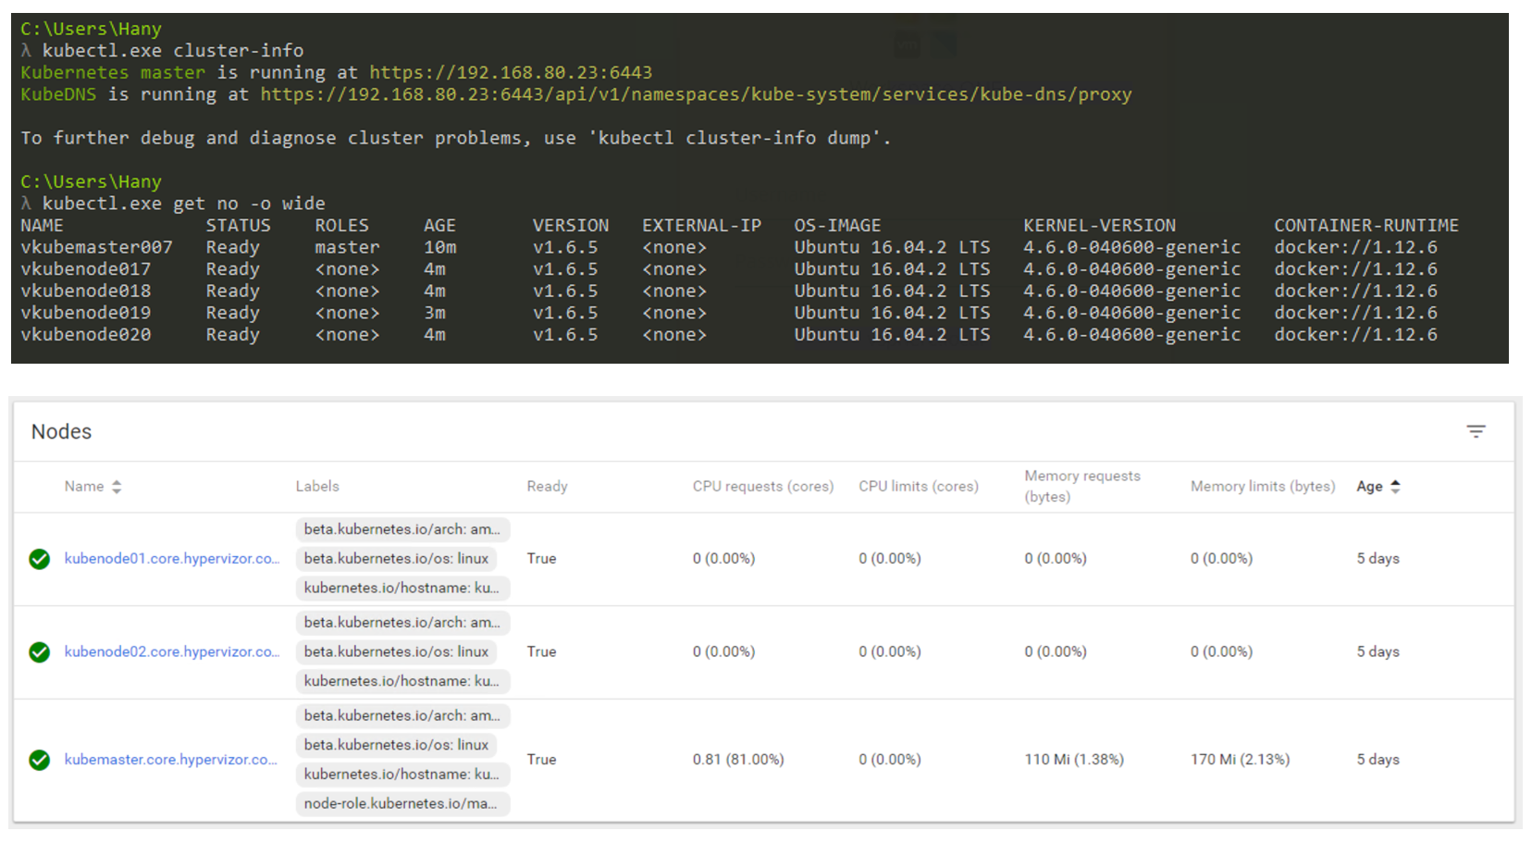
Task: Toggle the sort arrows beside Age header
Action: (x=1395, y=487)
